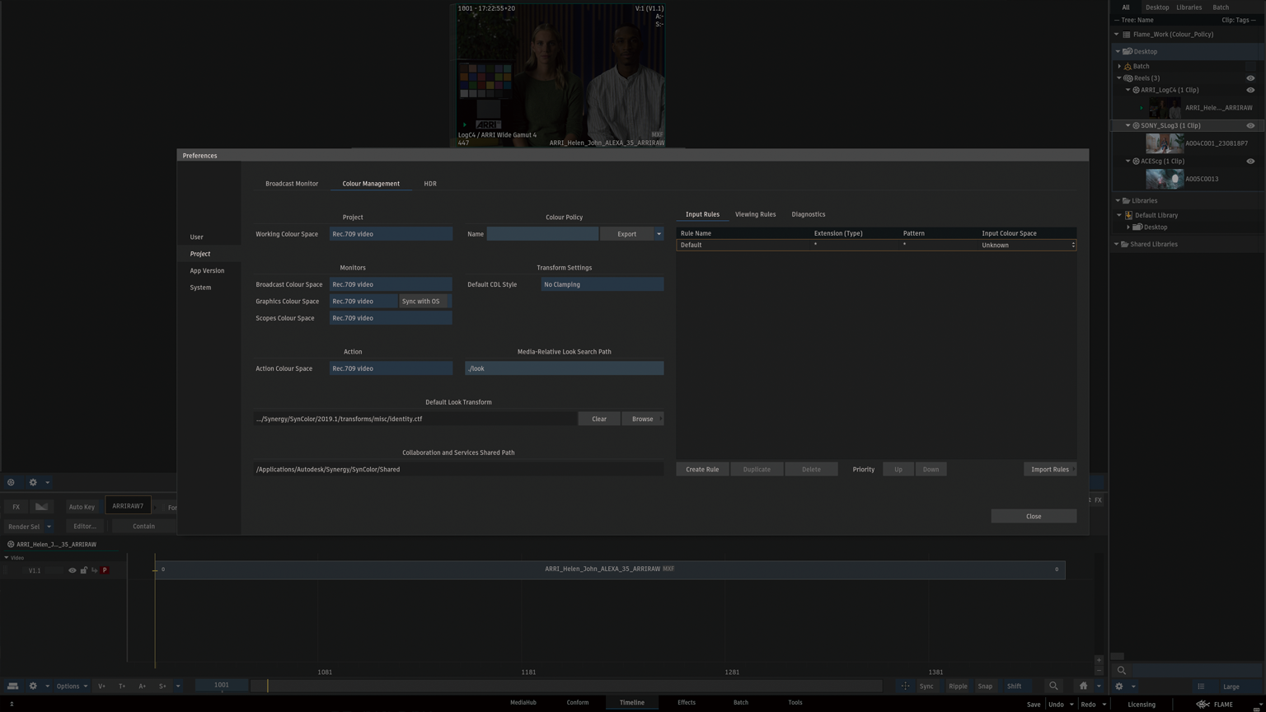Viewport: 1266px width, 712px height.
Task: Click the media panel search magnifier icon
Action: pyautogui.click(x=1121, y=670)
